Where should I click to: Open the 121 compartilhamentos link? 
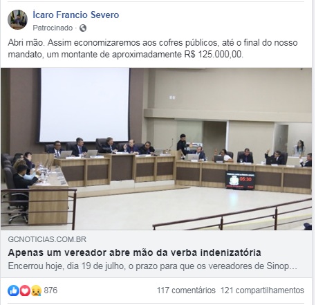[x=262, y=290]
